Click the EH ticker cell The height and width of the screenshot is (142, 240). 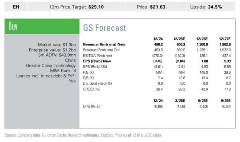tap(16, 7)
